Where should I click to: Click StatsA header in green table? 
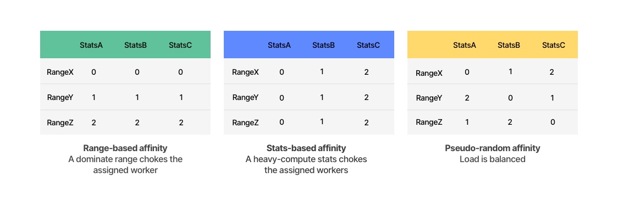[91, 45]
